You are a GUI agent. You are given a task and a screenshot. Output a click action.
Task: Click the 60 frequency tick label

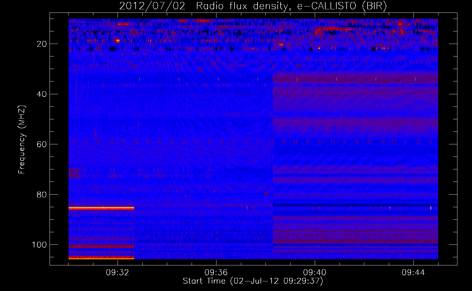coord(42,144)
